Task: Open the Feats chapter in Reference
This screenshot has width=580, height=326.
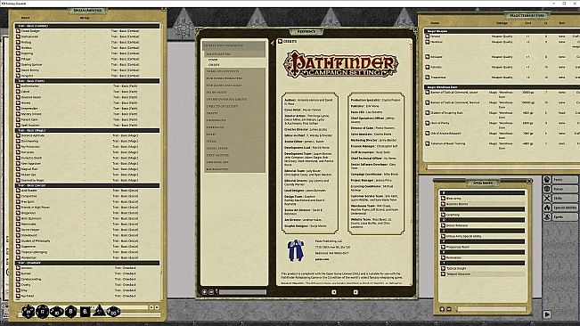Action: pos(234,134)
